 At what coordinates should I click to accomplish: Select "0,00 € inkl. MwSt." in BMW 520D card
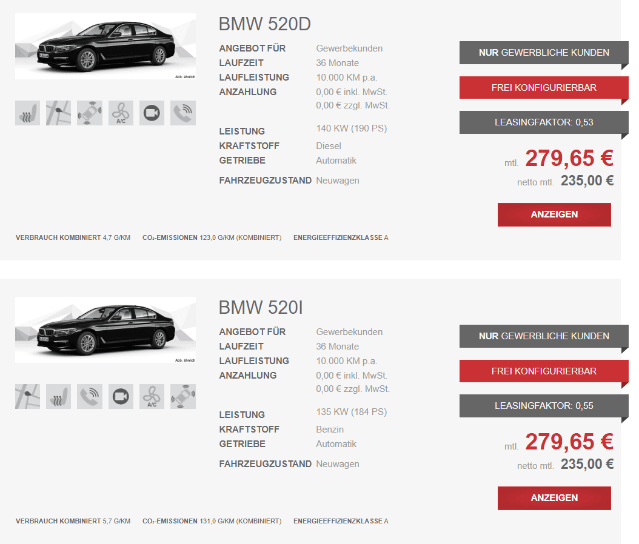[352, 92]
